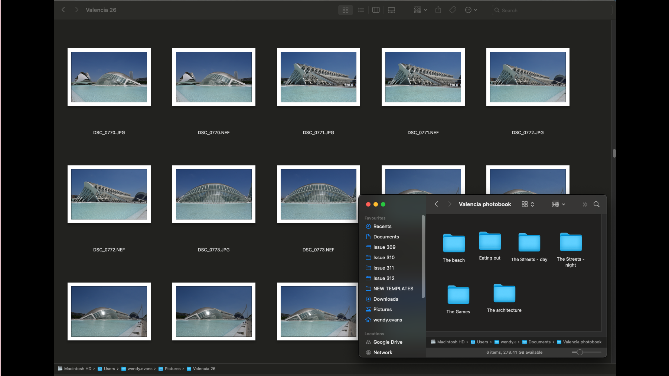This screenshot has height=376, width=669.
Task: Switch Valencia 26 window to list view
Action: 361,10
